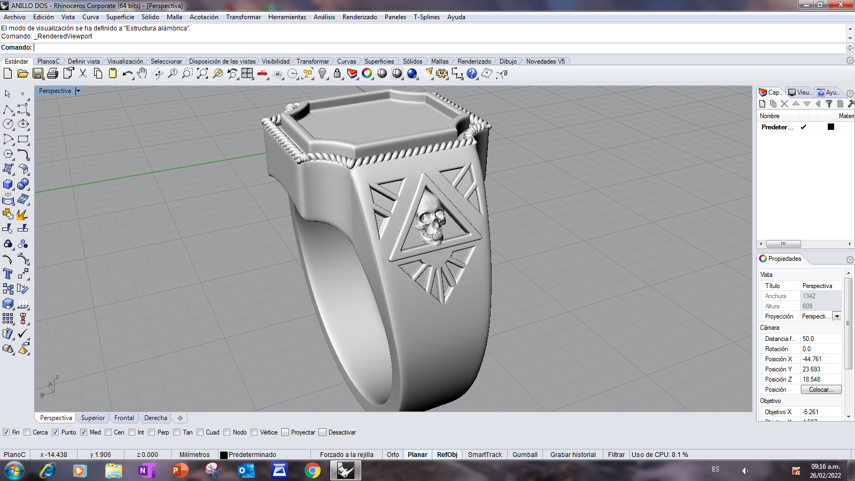
Task: Select the Rotate view tool in the toolbar
Action: point(158,73)
